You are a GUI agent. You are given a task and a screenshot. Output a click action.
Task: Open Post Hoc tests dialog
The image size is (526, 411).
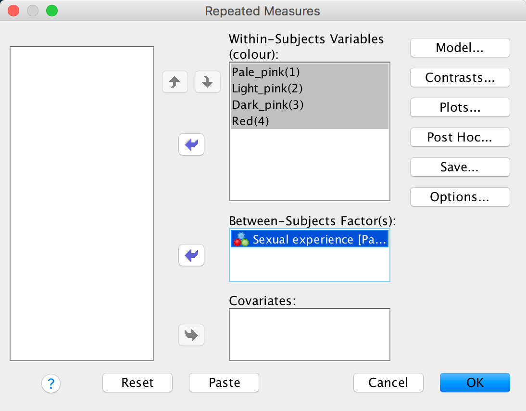[460, 137]
